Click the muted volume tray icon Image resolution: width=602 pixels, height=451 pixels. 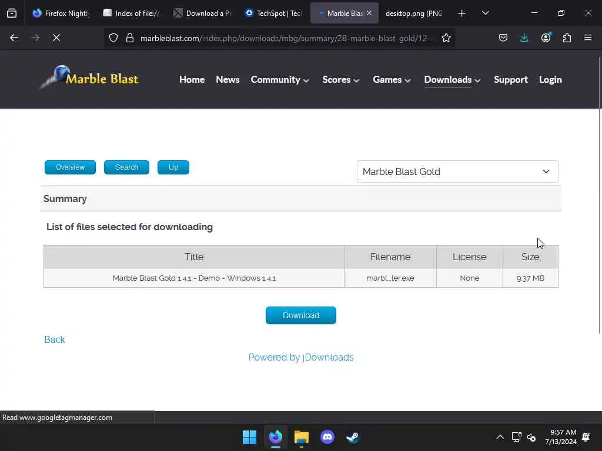pos(531,437)
